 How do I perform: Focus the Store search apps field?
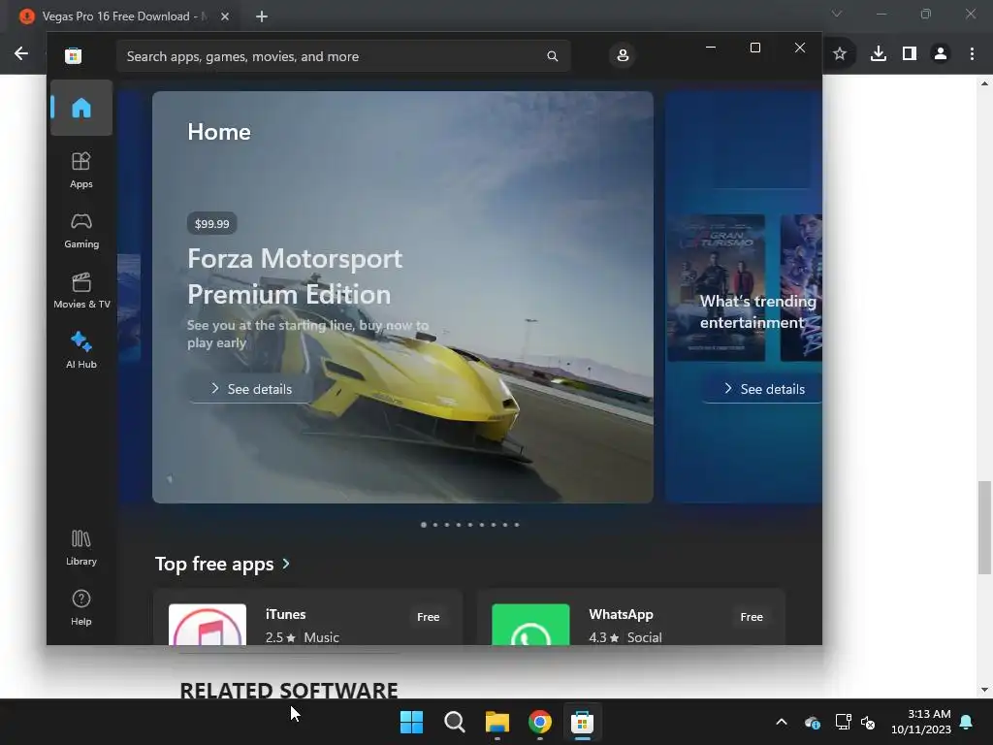[x=343, y=56]
